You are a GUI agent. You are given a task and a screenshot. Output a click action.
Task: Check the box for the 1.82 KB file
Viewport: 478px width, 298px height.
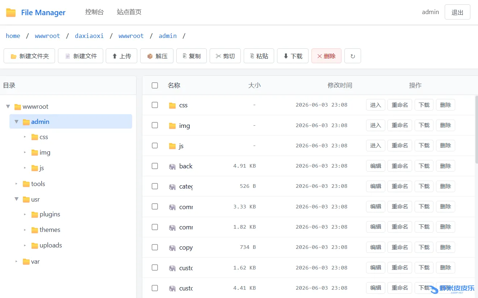(x=155, y=227)
